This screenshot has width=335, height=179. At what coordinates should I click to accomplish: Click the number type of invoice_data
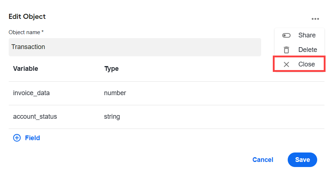tap(115, 93)
